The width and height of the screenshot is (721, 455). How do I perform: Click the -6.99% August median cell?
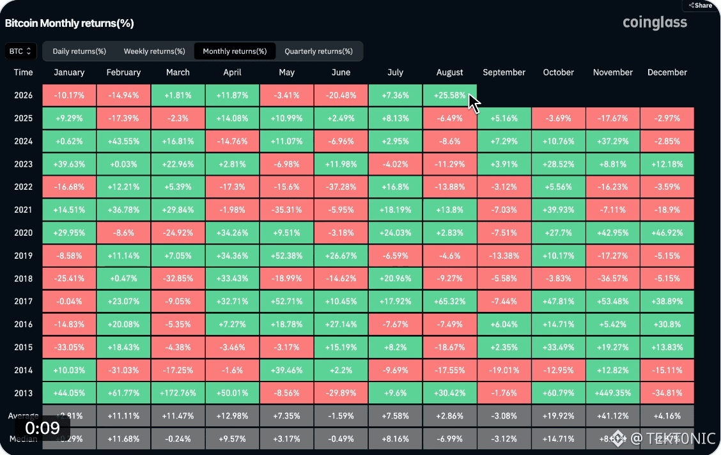tap(450, 439)
